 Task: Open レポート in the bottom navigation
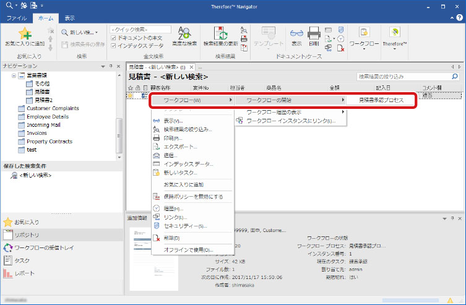tap(25, 273)
